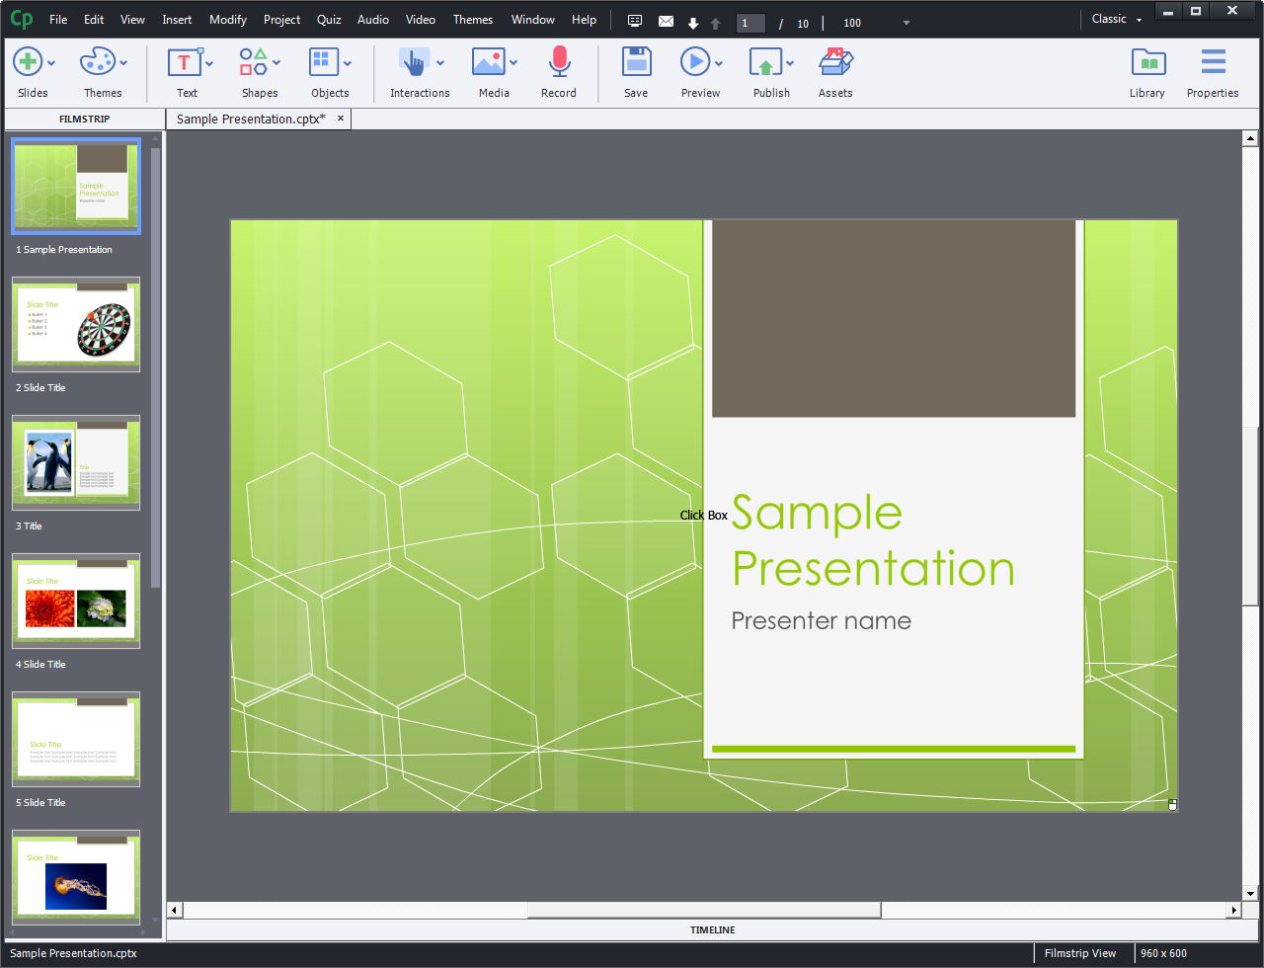Open the Quiz menu
The height and width of the screenshot is (968, 1264).
pos(329,19)
